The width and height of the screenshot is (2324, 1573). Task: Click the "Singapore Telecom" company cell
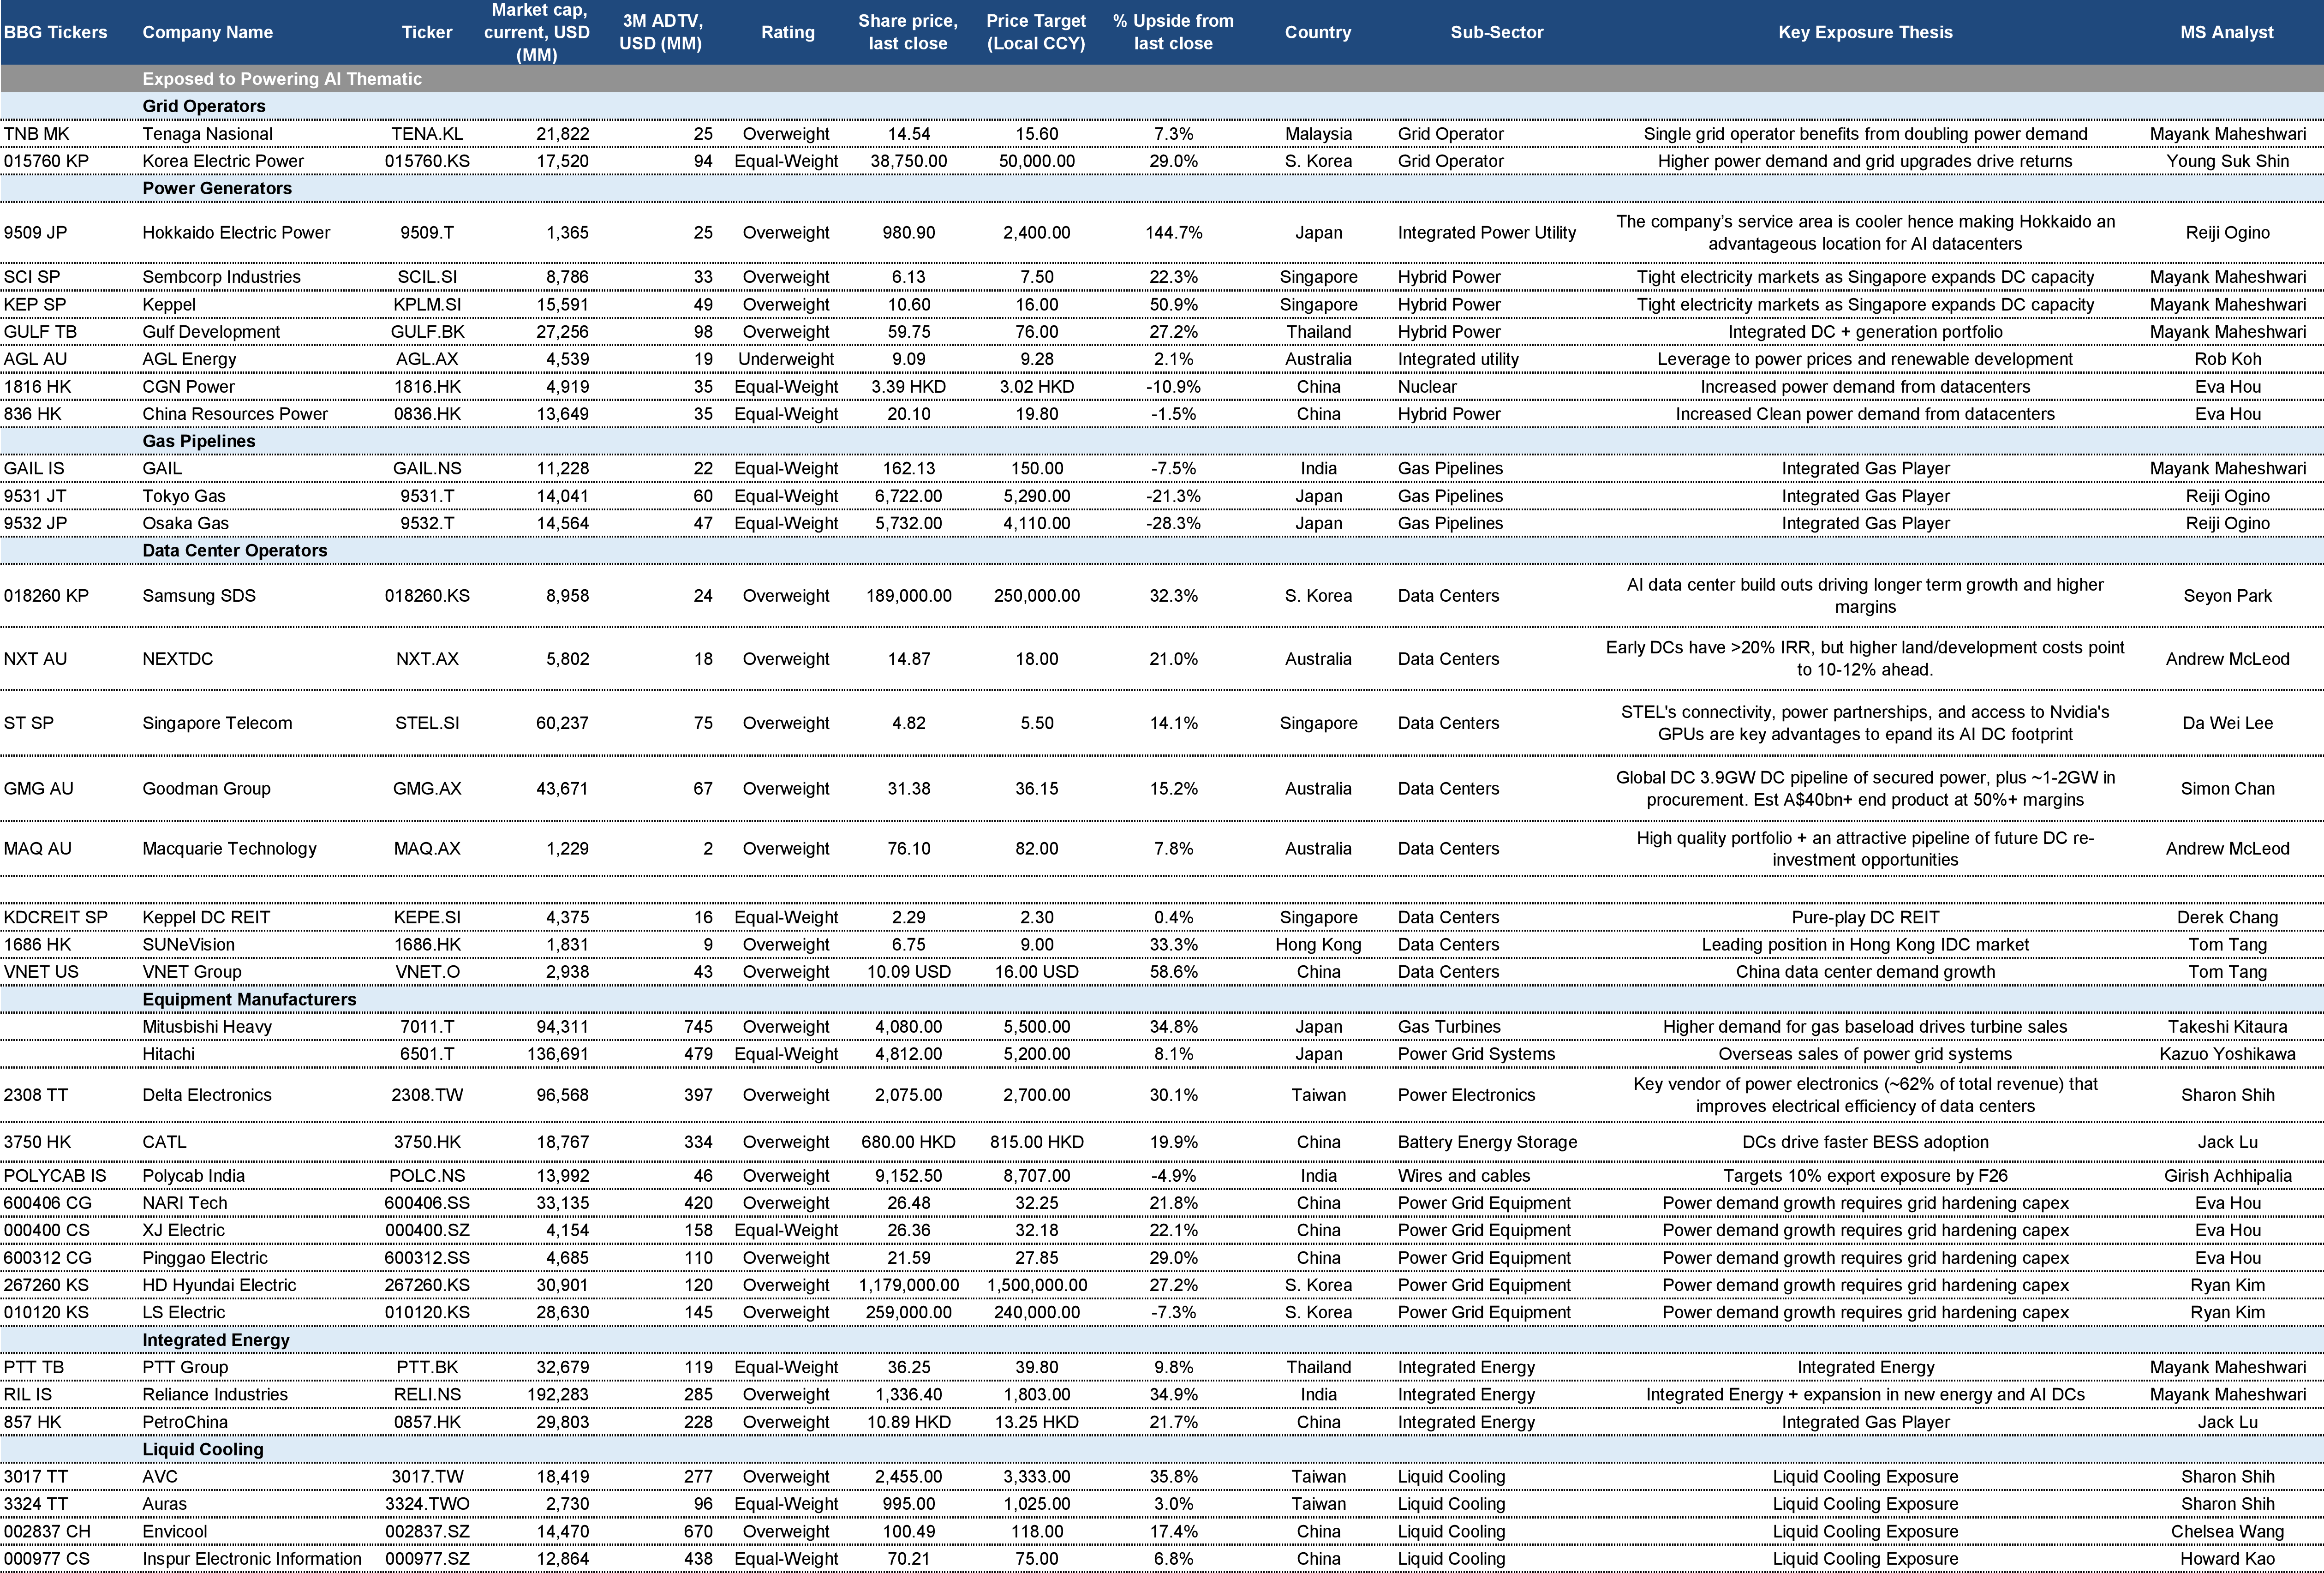pyautogui.click(x=217, y=723)
